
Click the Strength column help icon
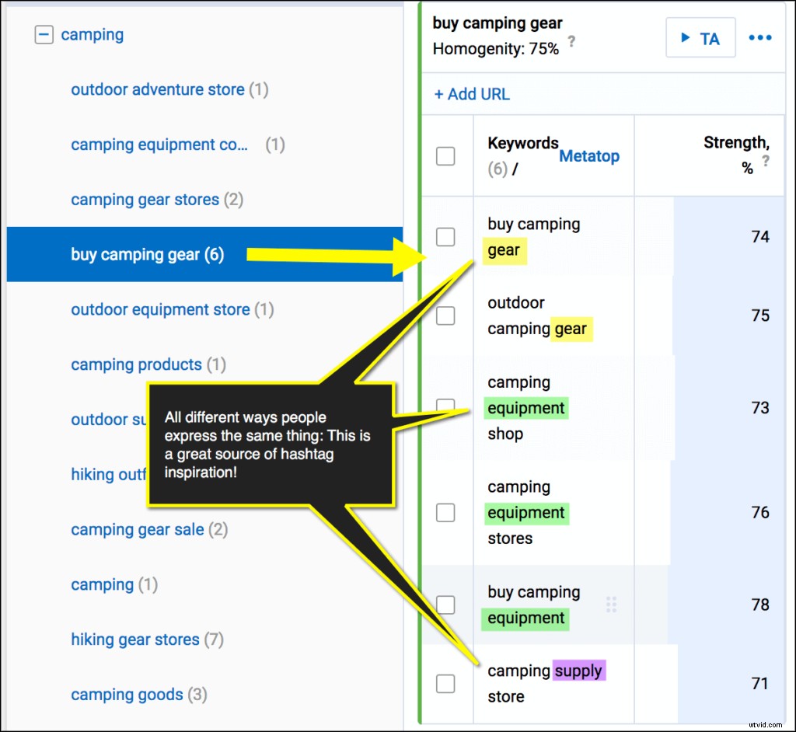766,161
